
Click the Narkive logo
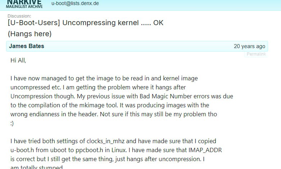[24, 3]
